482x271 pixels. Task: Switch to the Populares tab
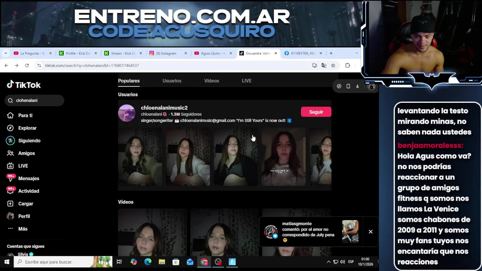(129, 81)
